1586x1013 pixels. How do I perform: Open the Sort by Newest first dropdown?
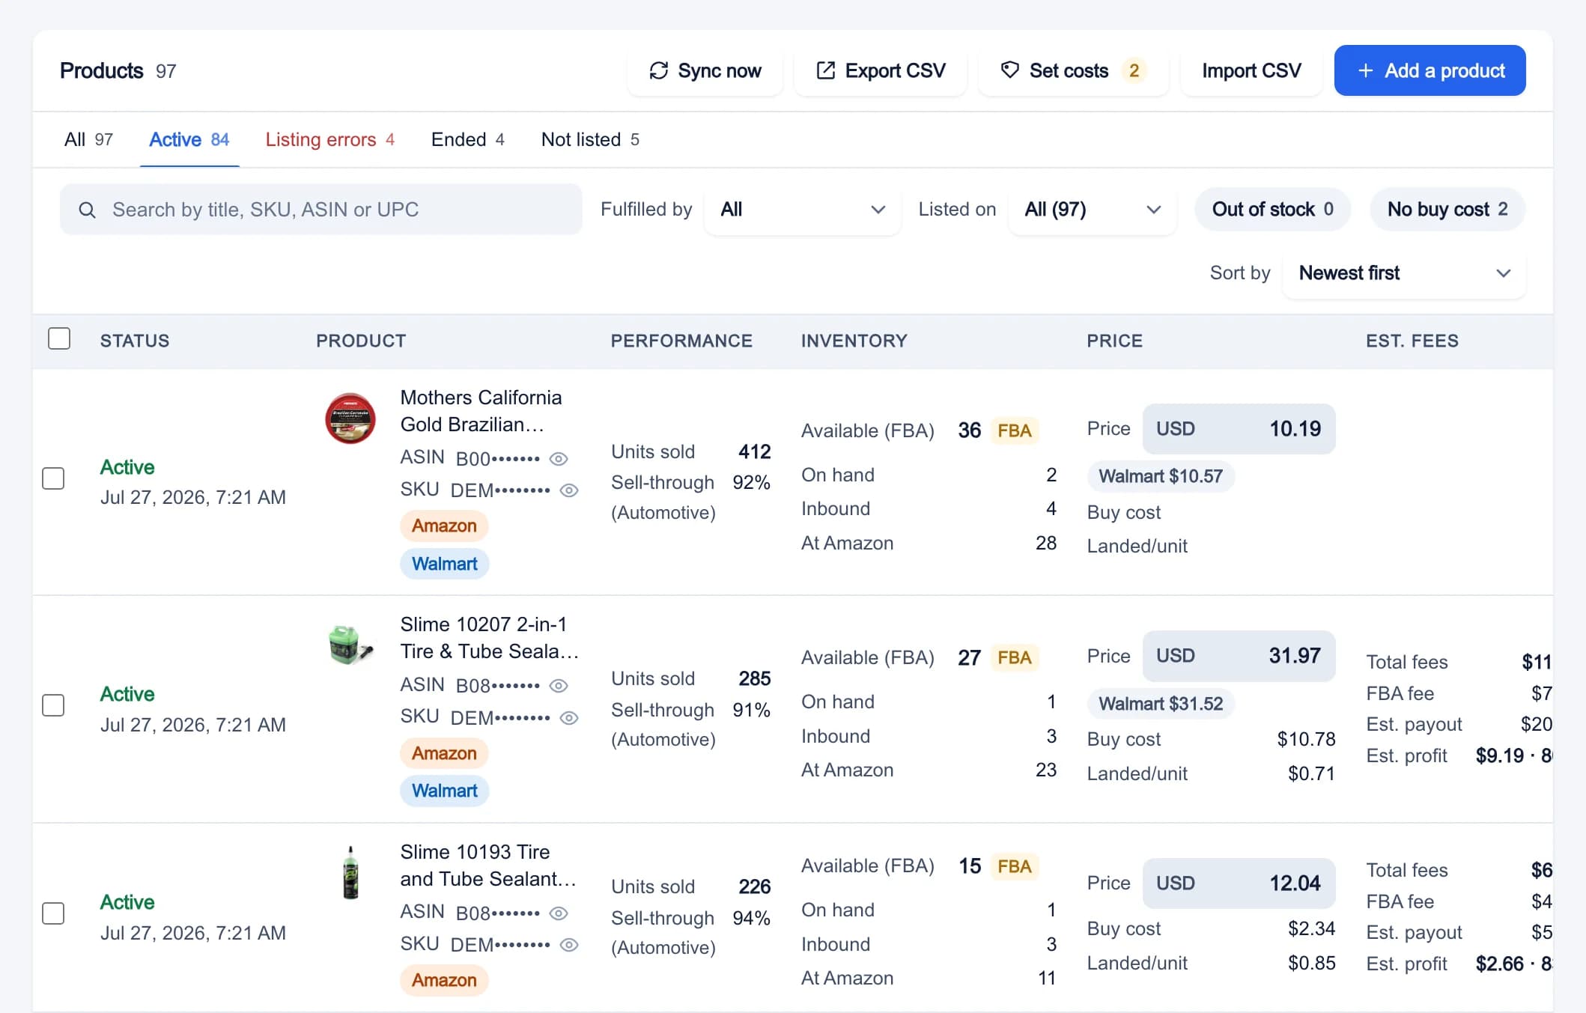click(1404, 273)
